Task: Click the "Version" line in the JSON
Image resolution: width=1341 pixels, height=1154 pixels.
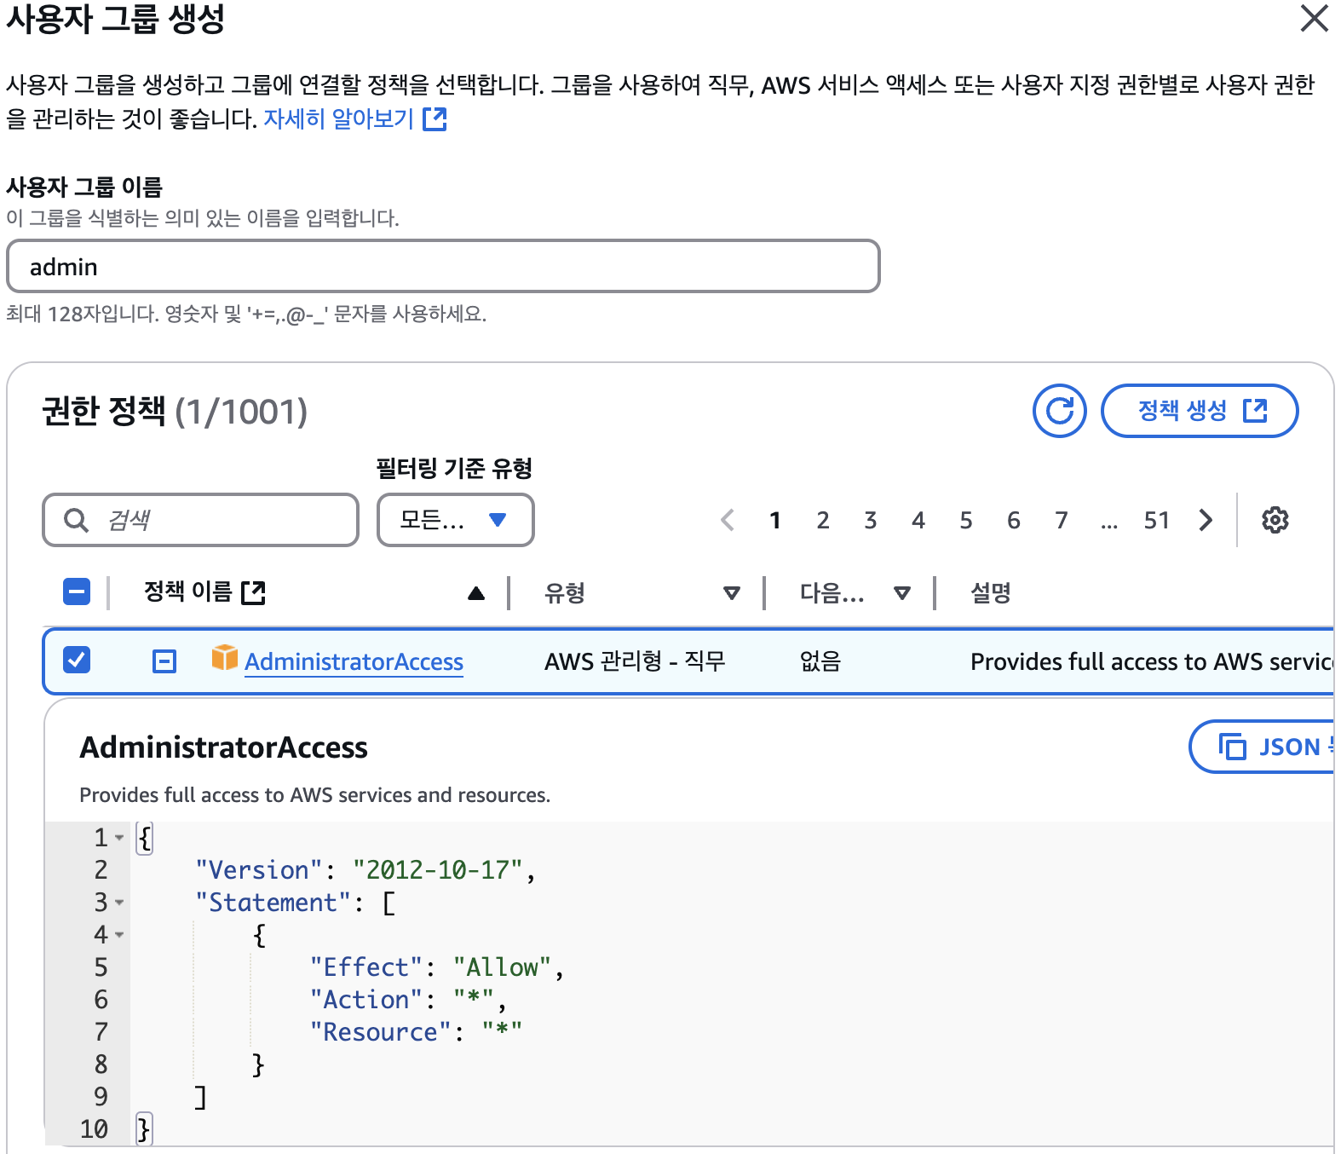Action: [365, 870]
